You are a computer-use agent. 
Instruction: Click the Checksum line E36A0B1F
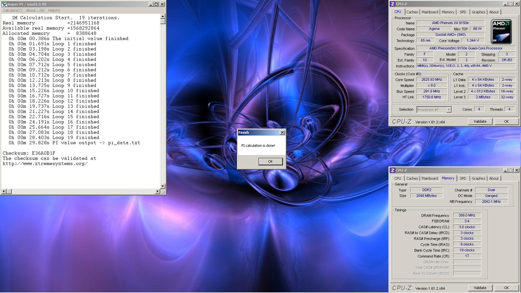point(29,153)
